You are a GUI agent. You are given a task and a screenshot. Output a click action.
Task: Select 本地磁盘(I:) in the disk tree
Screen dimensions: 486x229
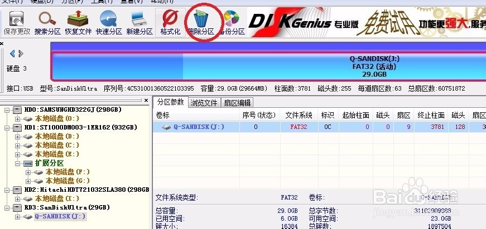[x=57, y=199]
